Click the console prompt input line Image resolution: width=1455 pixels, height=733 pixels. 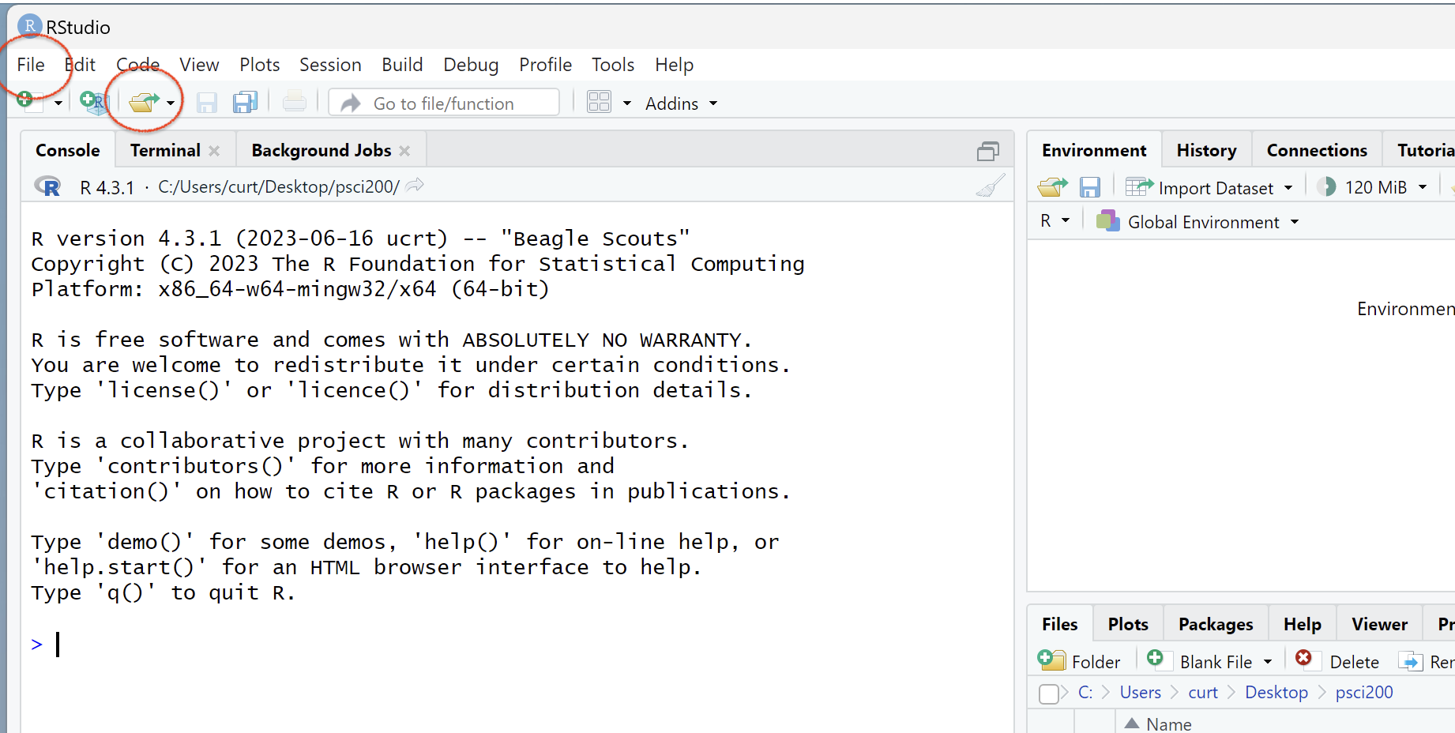coord(517,645)
